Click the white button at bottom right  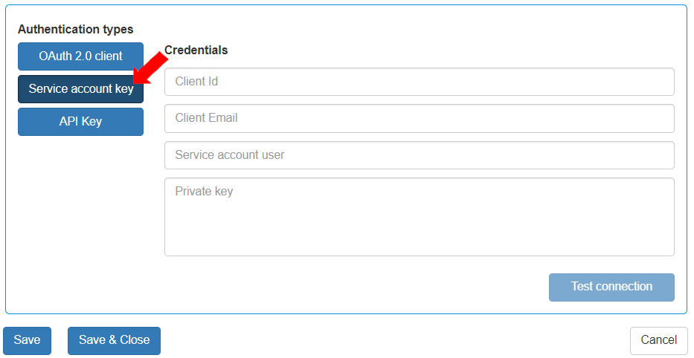point(658,340)
